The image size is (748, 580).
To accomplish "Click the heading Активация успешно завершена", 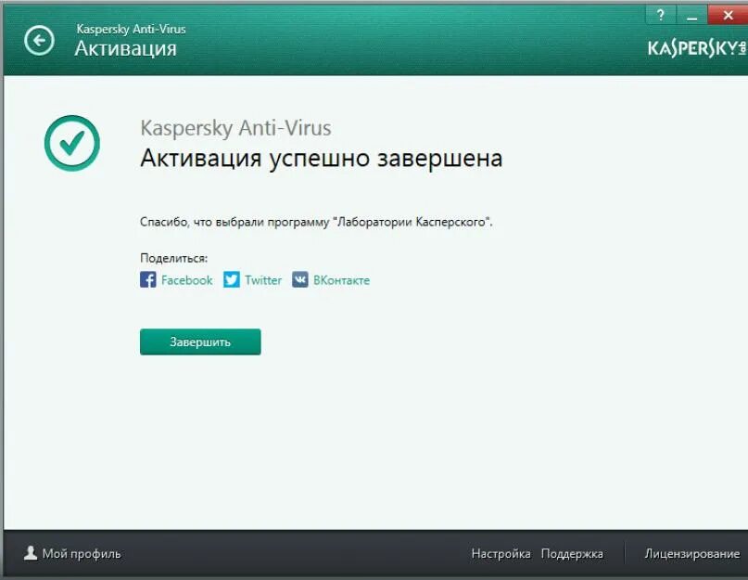I will [321, 158].
